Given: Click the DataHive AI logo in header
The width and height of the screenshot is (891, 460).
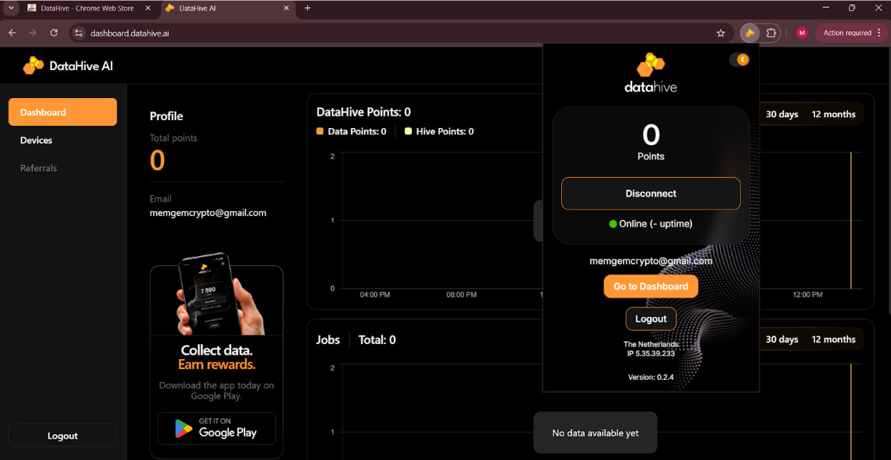Looking at the screenshot, I should (x=68, y=66).
